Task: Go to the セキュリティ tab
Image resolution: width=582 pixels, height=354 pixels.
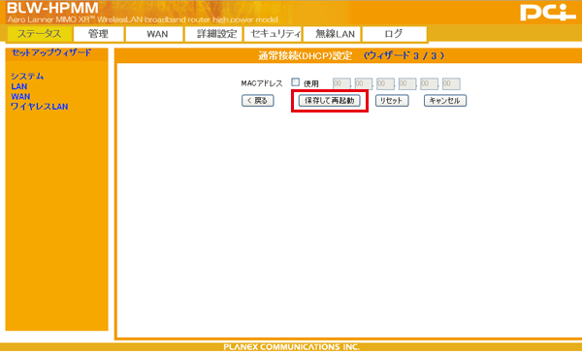Action: (273, 34)
